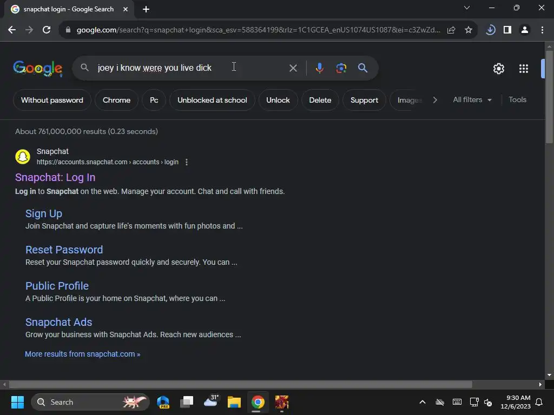Click the scroll-down arrow
554x415 pixels.
(x=549, y=375)
